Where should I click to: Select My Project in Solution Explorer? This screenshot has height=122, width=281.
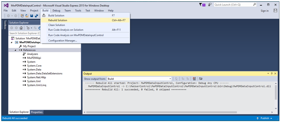(x=29, y=46)
